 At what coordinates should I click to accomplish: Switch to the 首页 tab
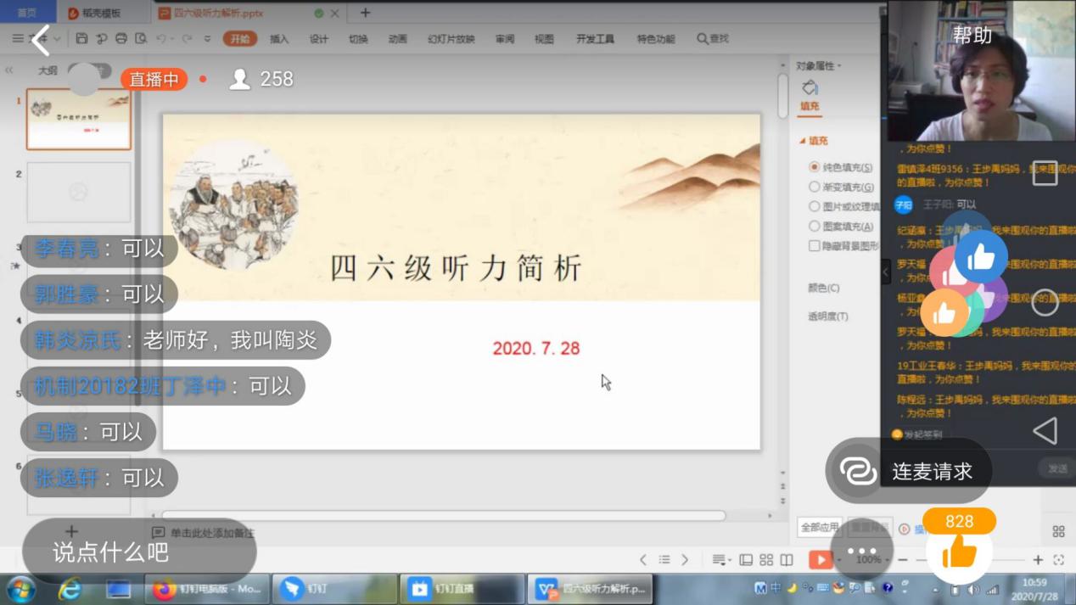(x=27, y=13)
